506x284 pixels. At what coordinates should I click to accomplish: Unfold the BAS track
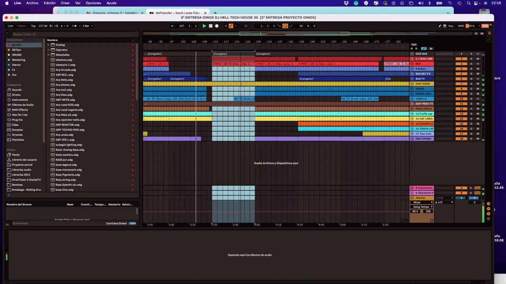click(x=412, y=64)
